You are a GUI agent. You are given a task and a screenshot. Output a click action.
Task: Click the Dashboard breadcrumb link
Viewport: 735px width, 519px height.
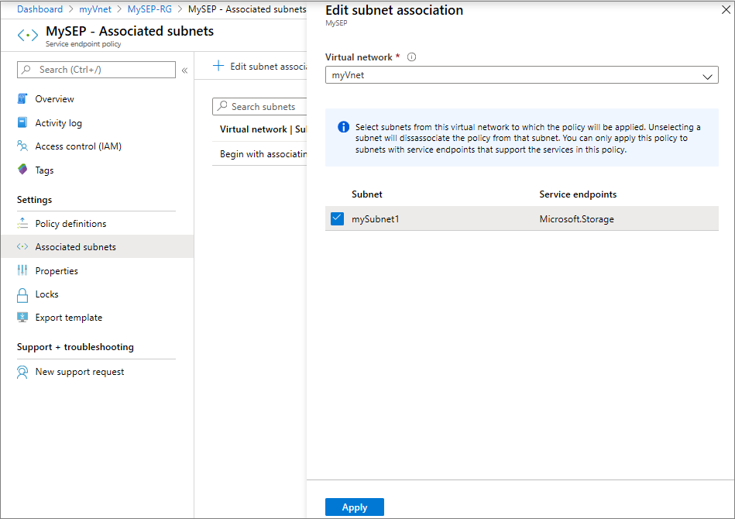pyautogui.click(x=39, y=9)
